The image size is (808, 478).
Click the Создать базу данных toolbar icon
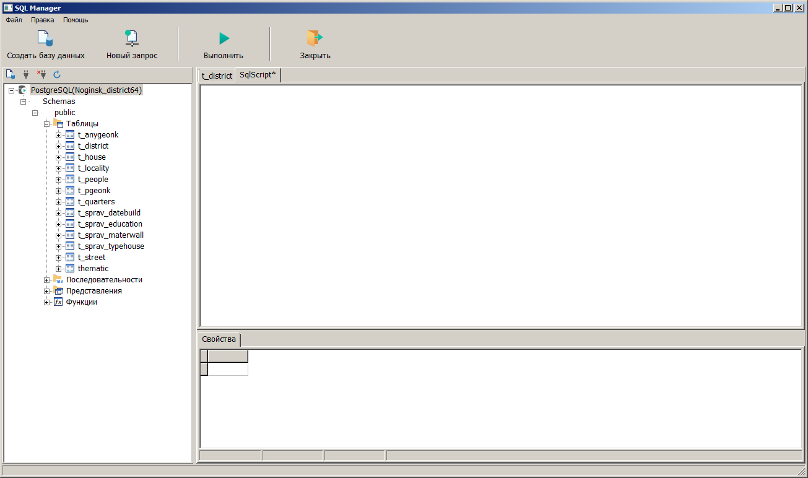coord(45,38)
